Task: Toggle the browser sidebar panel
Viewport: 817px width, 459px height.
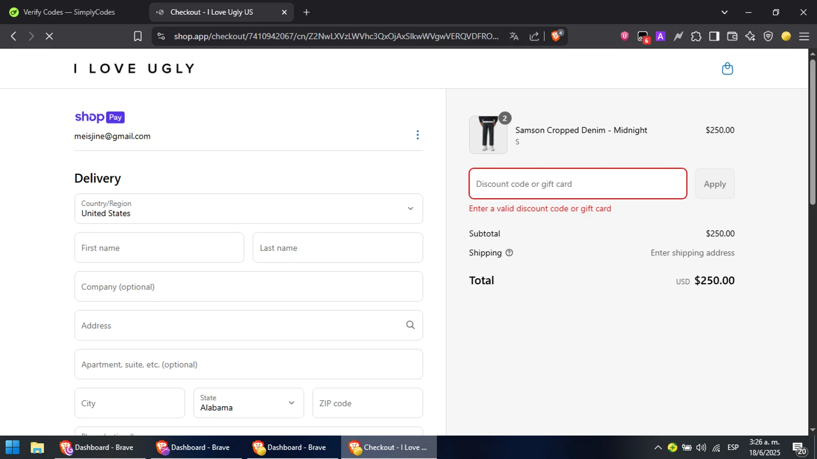Action: [x=714, y=36]
